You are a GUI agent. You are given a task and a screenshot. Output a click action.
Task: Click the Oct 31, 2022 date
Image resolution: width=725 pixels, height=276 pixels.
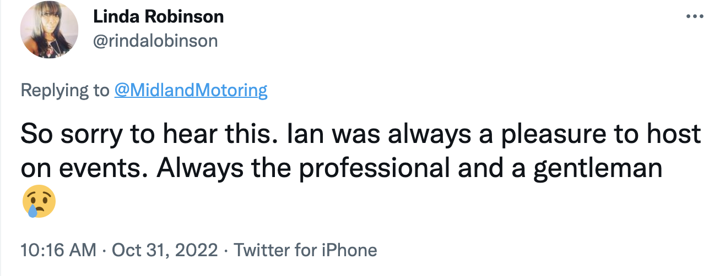pos(165,250)
